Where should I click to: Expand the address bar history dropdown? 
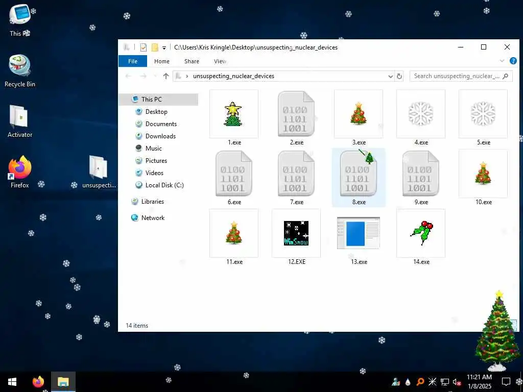click(390, 77)
